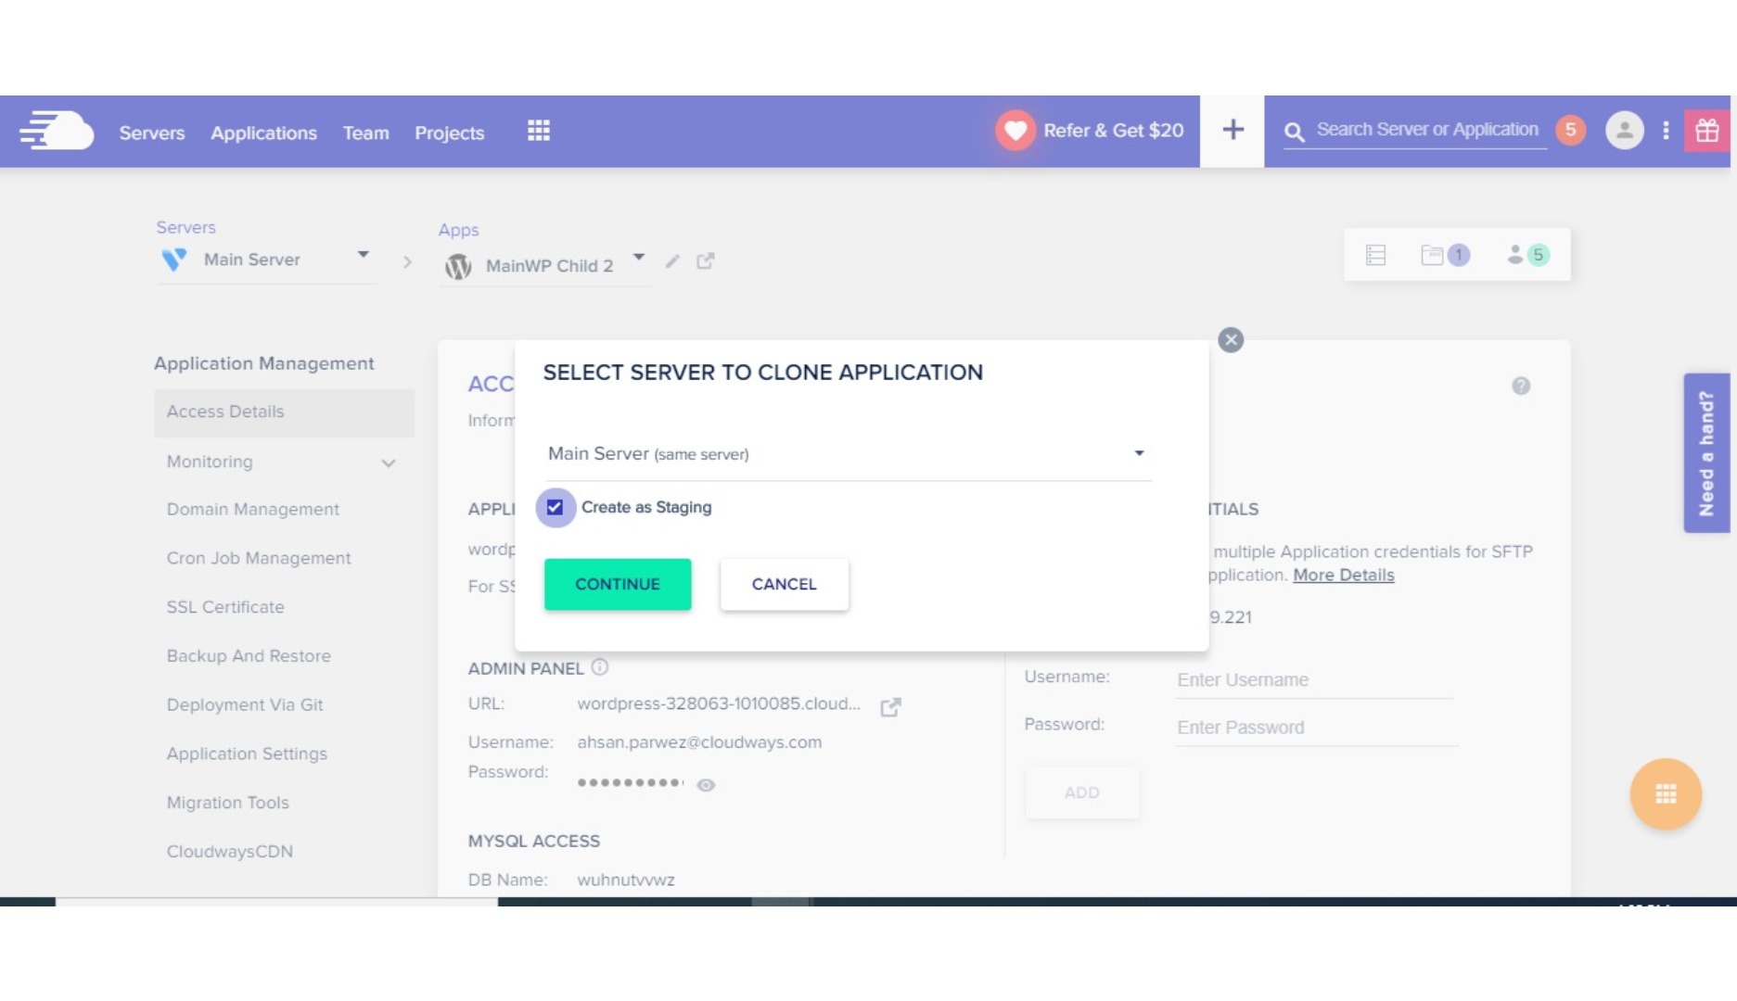Screen dimensions: 1737x1001
Task: Expand the MainWP Child 2 app dropdown arrow
Action: (x=639, y=257)
